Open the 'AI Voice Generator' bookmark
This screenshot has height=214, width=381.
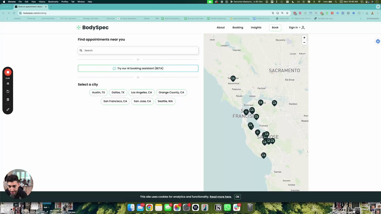[x=127, y=19]
